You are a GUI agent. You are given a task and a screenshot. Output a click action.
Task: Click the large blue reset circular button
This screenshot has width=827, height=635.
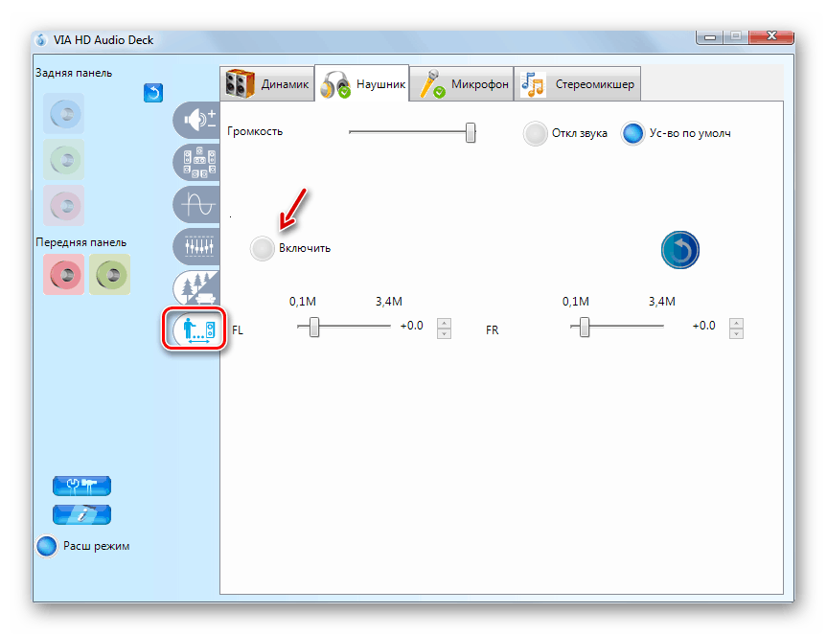click(680, 250)
